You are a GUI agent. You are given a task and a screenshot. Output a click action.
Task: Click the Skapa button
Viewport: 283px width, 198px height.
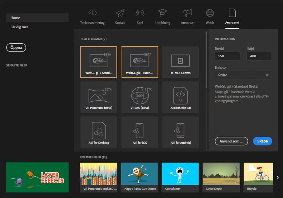[263, 141]
